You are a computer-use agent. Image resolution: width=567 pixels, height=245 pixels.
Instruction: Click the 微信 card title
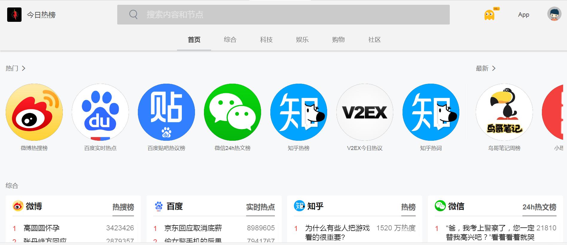456,206
